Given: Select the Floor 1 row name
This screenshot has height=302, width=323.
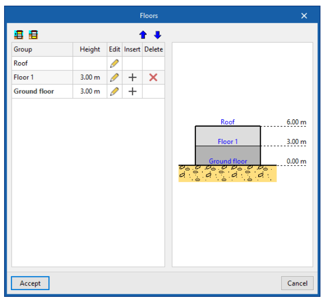Looking at the screenshot, I should 24,78.
